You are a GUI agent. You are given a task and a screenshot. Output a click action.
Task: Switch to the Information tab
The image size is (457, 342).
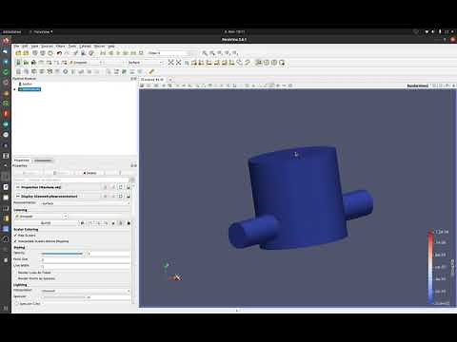(x=43, y=161)
